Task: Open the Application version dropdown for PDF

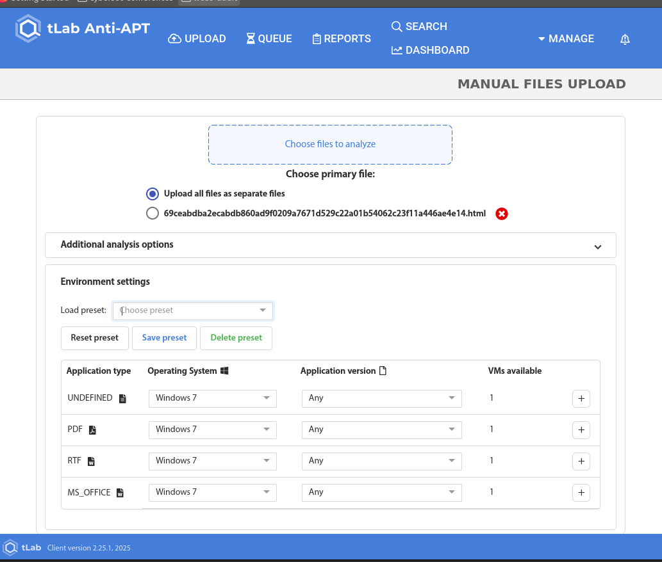Action: (382, 430)
